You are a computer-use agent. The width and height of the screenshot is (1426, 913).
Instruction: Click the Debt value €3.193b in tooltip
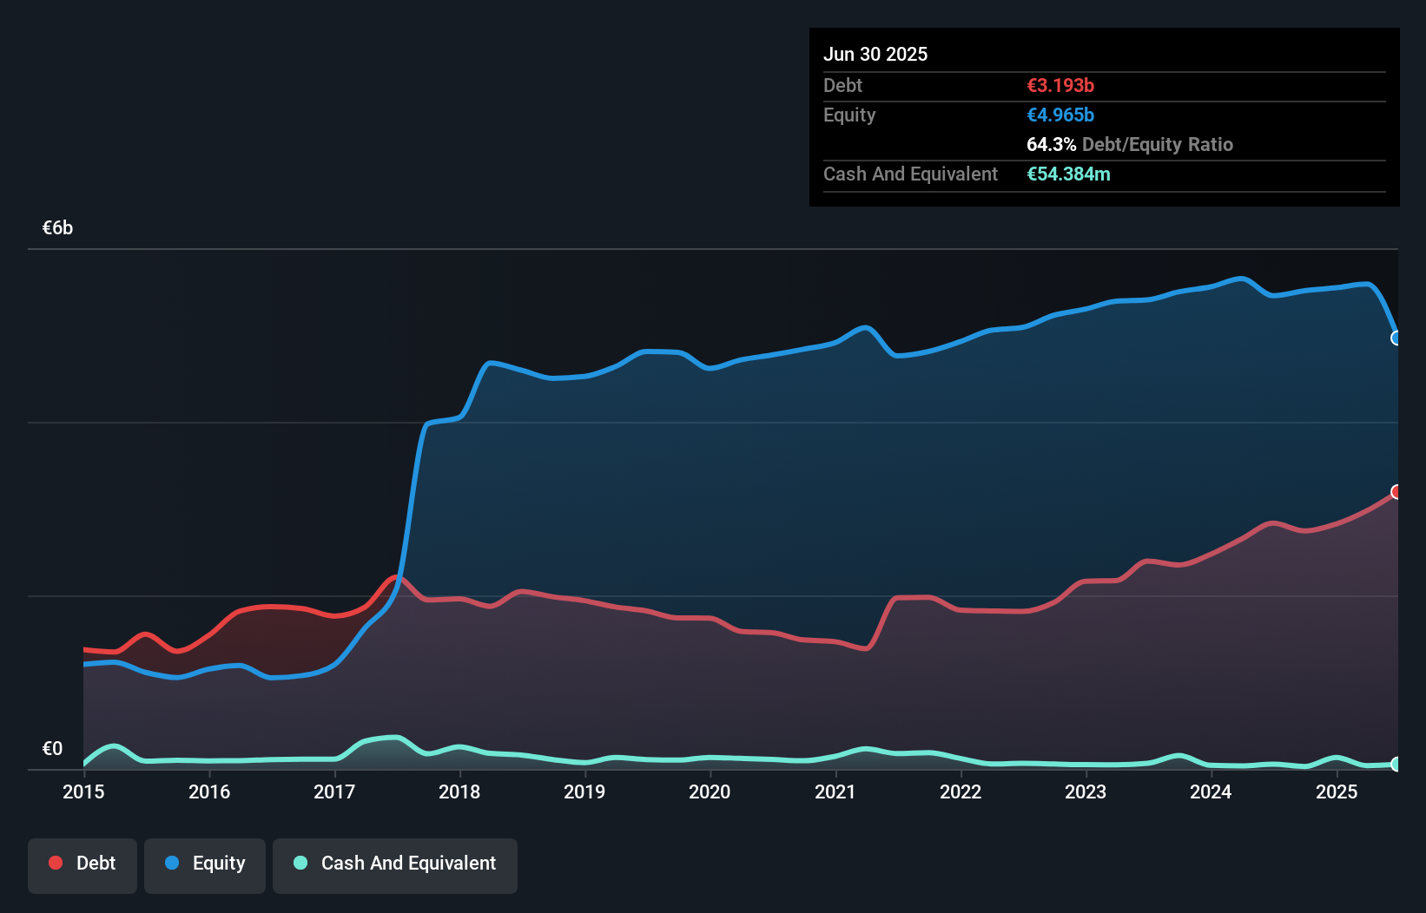coord(1060,86)
